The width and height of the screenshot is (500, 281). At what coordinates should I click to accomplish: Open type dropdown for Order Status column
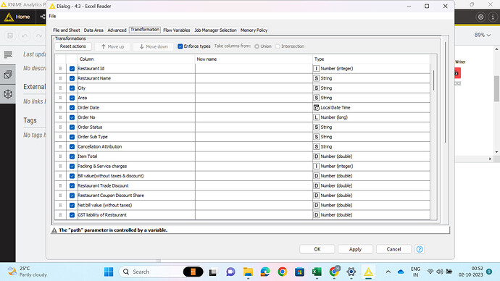click(371, 127)
